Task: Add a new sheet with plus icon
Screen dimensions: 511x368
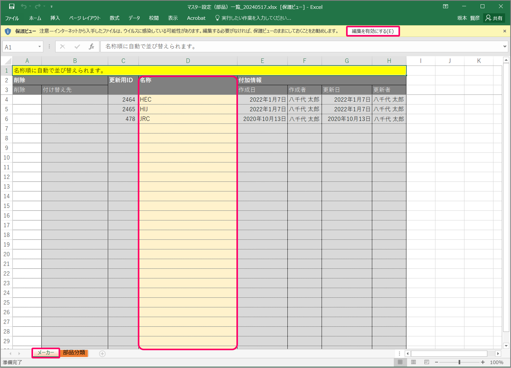Action: [102, 354]
